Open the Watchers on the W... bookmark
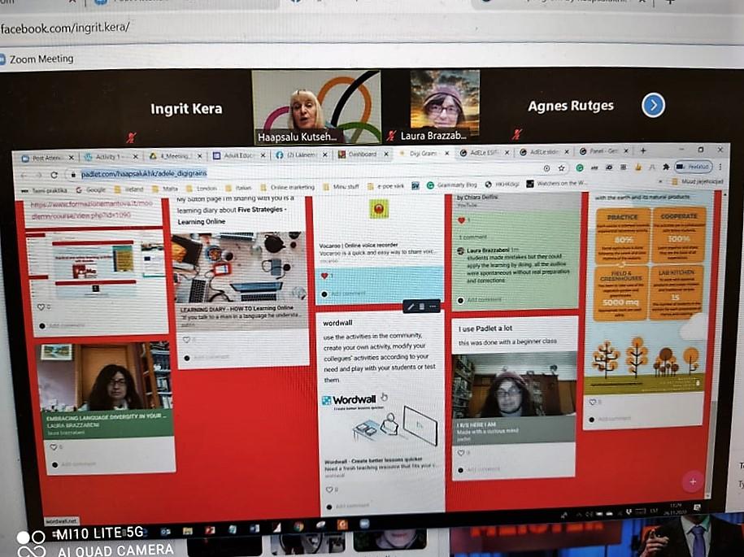The width and height of the screenshot is (744, 557). [x=556, y=183]
